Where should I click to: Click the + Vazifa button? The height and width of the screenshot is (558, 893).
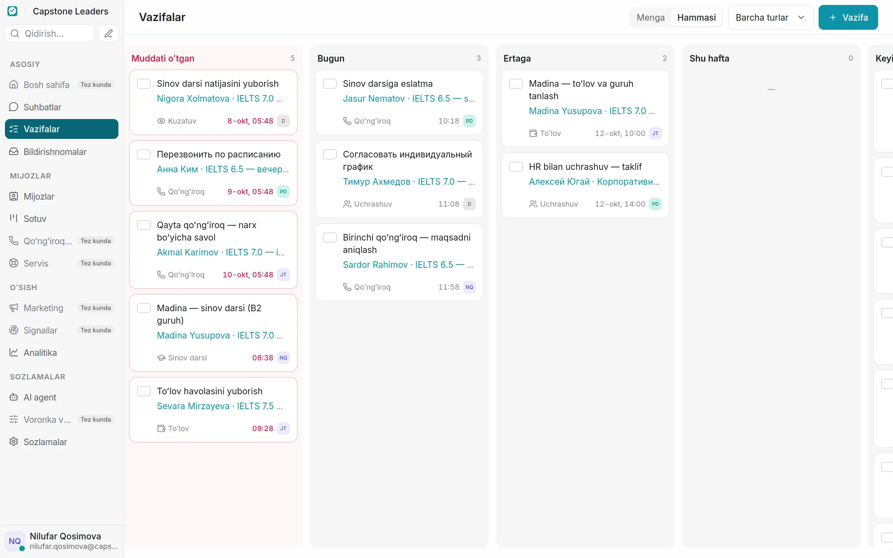pos(848,17)
